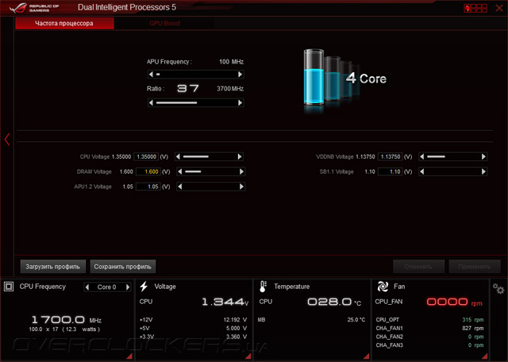Click the ROG Republic of Gamers logo

[34, 8]
